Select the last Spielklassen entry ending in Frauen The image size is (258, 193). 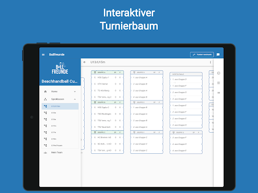click(x=60, y=145)
